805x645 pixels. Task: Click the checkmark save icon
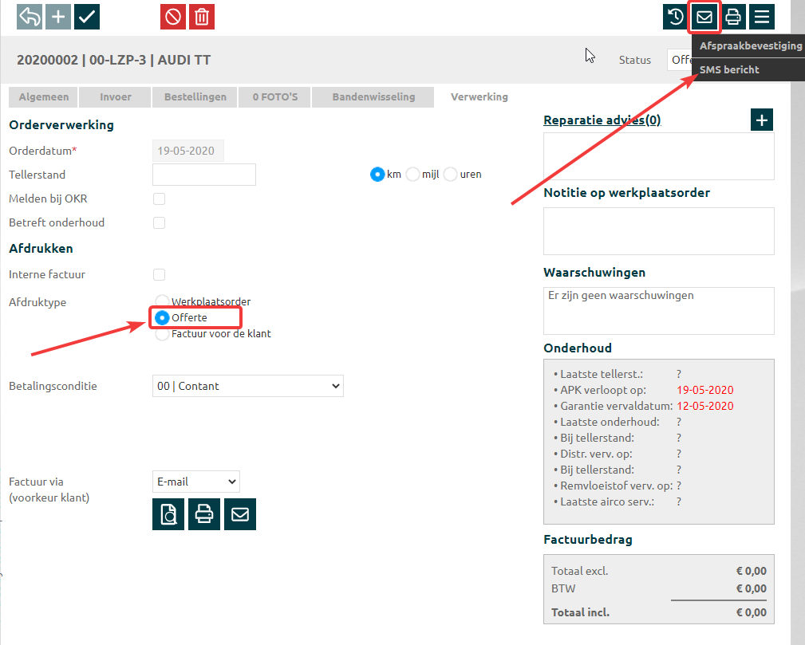pos(87,17)
